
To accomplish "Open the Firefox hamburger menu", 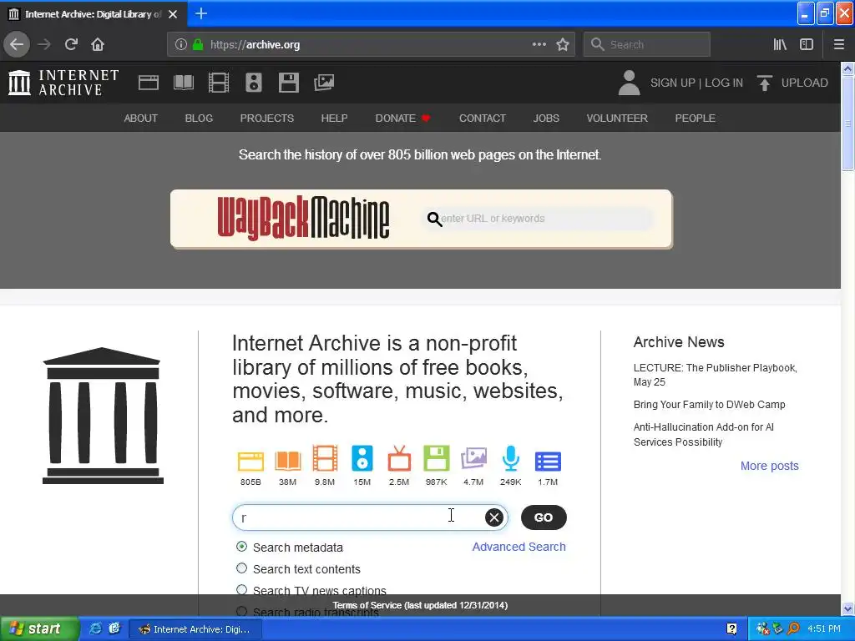I will pyautogui.click(x=839, y=45).
